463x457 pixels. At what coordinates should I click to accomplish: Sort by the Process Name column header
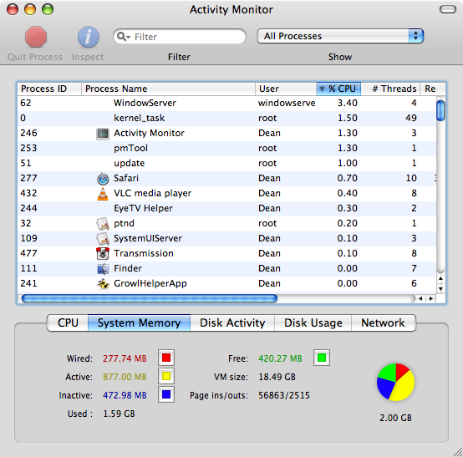tap(168, 89)
